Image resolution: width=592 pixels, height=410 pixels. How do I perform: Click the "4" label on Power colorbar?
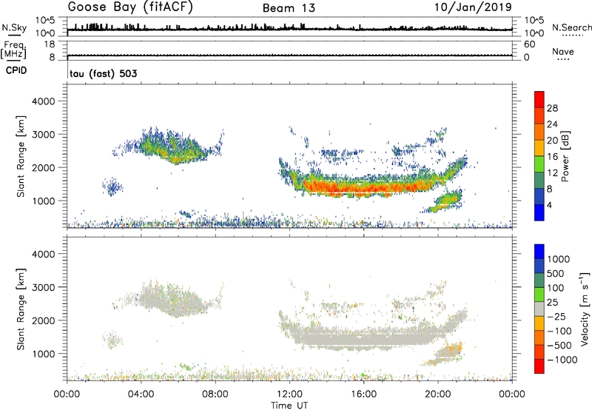coord(549,205)
